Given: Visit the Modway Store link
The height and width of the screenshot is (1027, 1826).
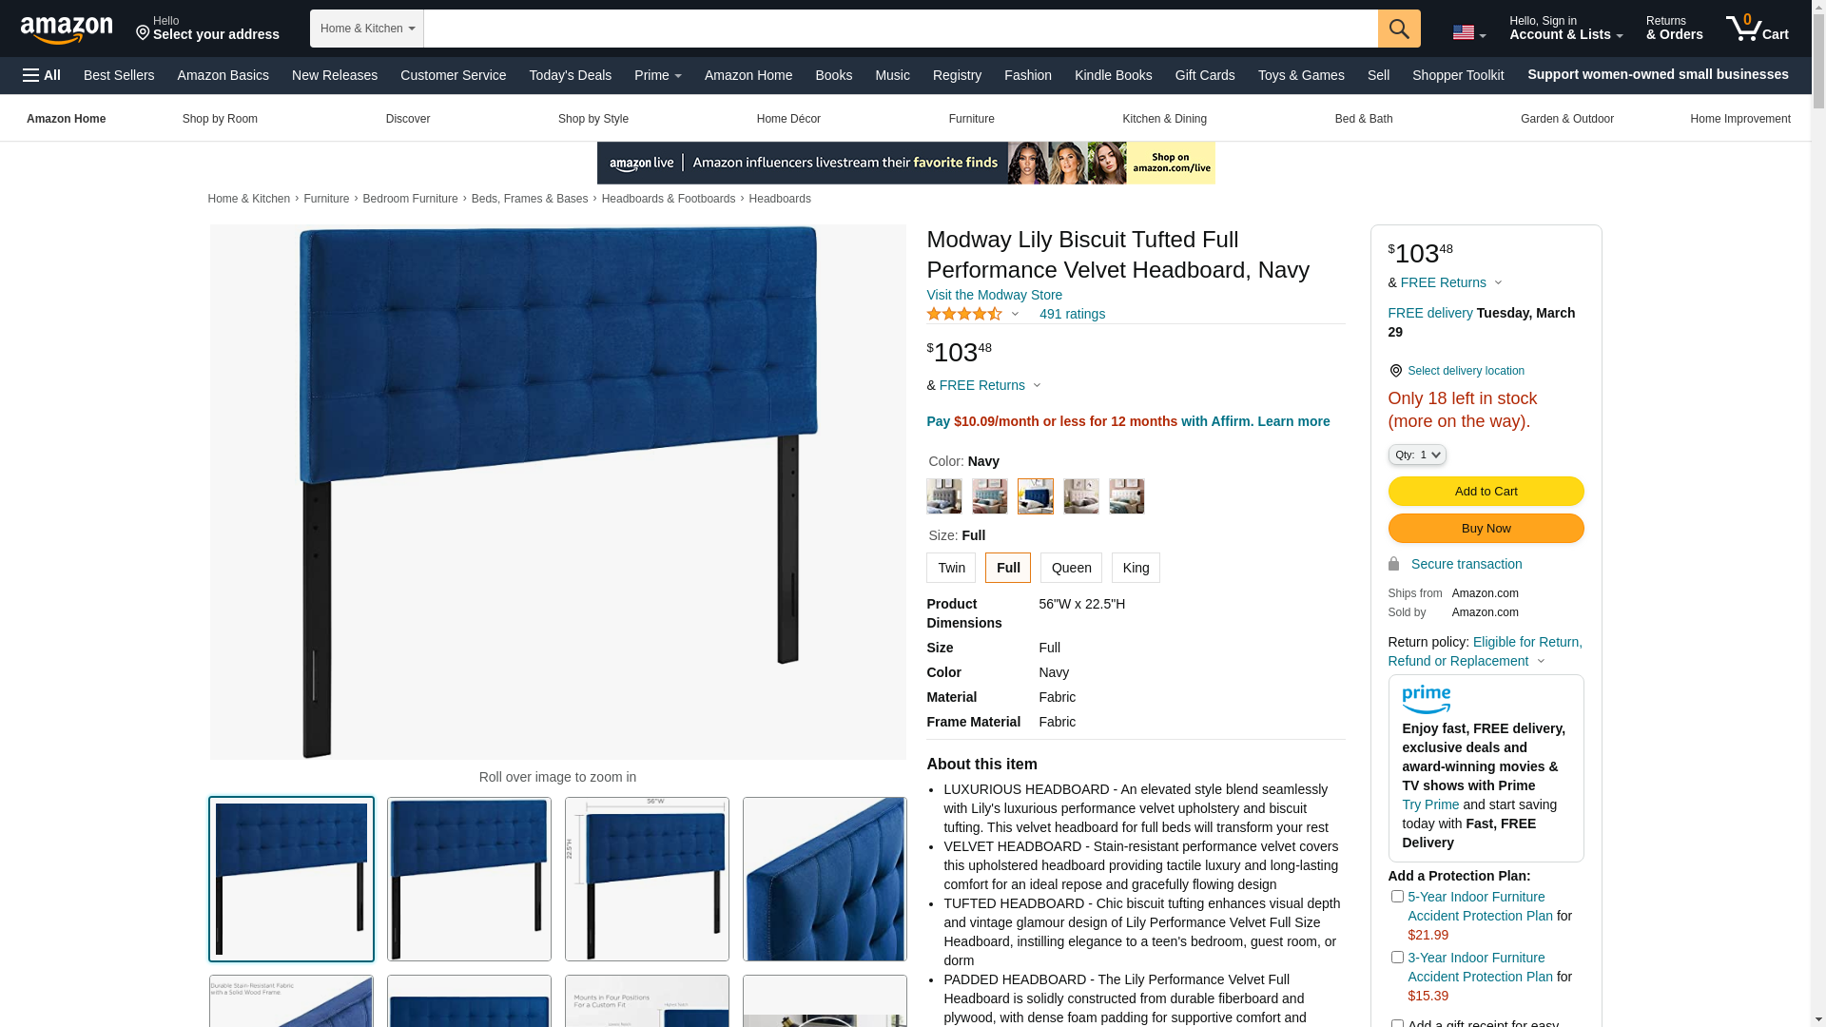Looking at the screenshot, I should point(994,295).
